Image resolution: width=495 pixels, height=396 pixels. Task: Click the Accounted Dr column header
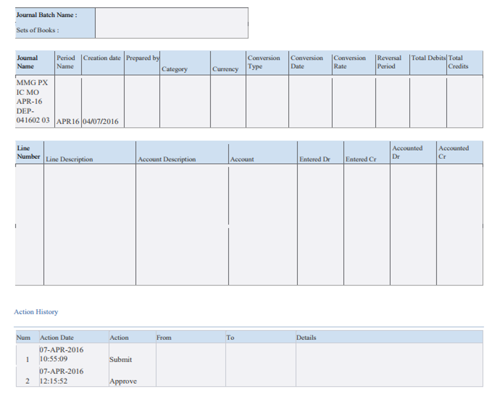406,153
